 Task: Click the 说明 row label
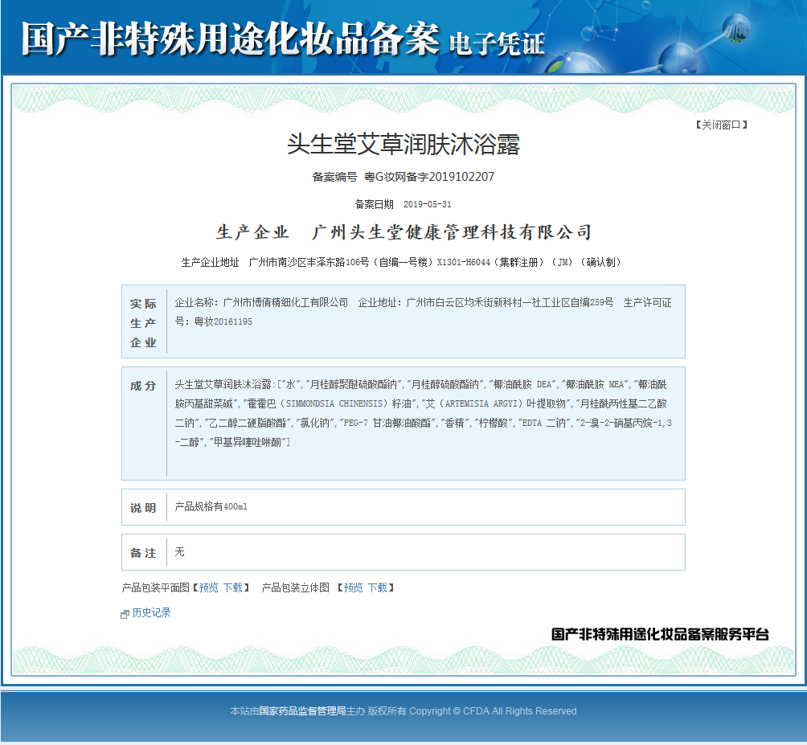coord(143,509)
